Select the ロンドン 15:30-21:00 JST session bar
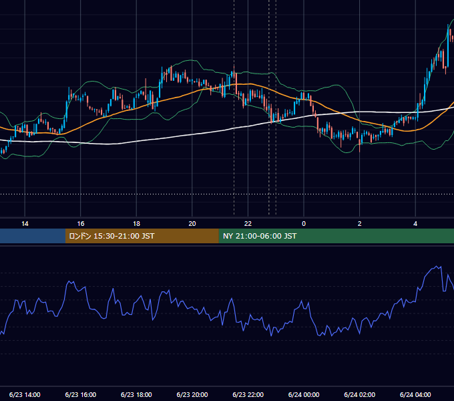The image size is (454, 401). (142, 236)
